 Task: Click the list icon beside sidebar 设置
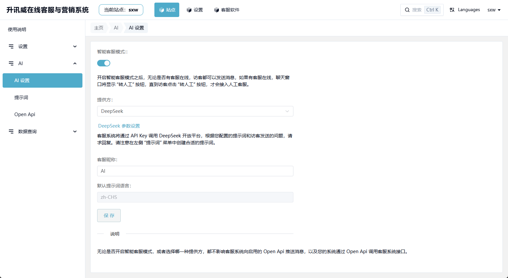pos(11,46)
